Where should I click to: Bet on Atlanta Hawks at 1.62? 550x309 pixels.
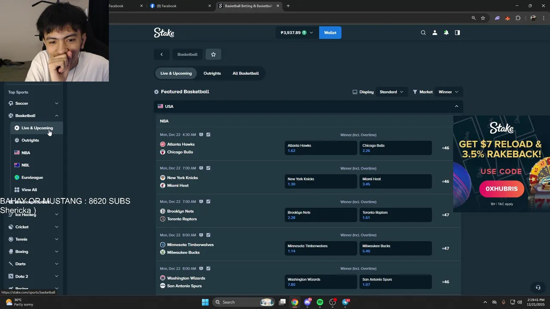[321, 148]
